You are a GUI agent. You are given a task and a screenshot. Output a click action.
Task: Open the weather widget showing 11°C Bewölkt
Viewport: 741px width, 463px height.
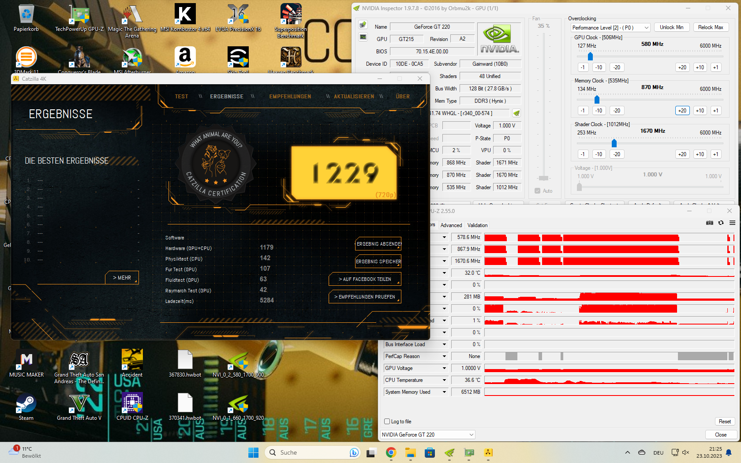26,452
